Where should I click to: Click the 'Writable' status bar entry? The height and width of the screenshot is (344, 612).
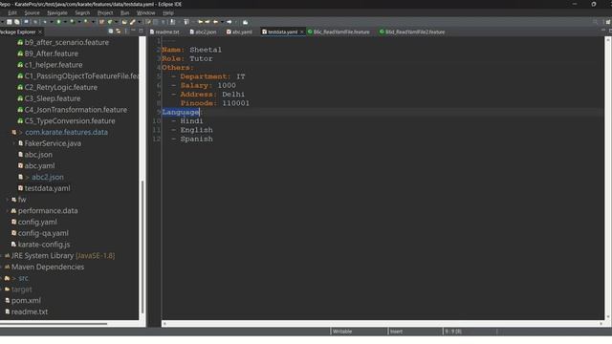(x=342, y=332)
